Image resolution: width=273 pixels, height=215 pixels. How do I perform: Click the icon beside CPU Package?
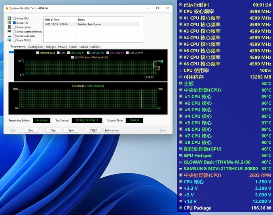[180, 208]
